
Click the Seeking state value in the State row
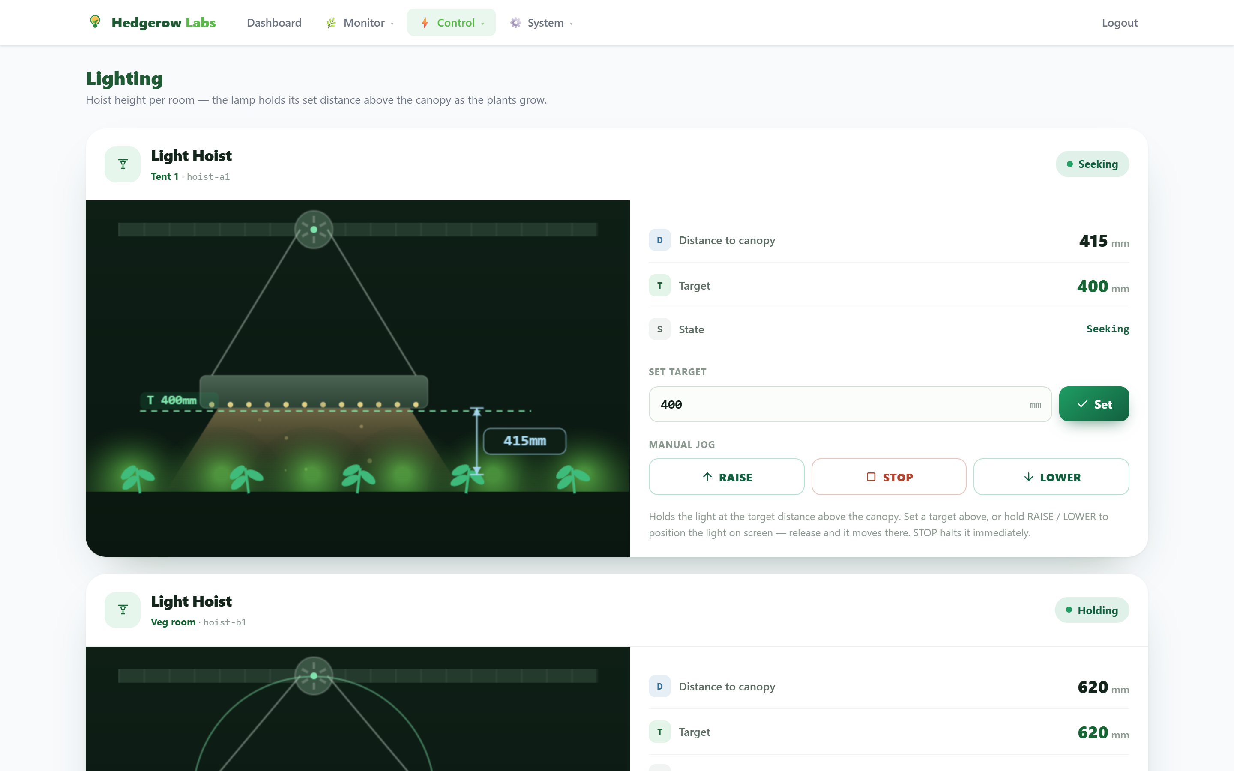pyautogui.click(x=1108, y=329)
